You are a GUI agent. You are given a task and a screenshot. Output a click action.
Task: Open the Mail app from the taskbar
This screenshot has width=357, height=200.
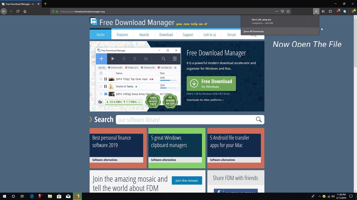(68, 196)
